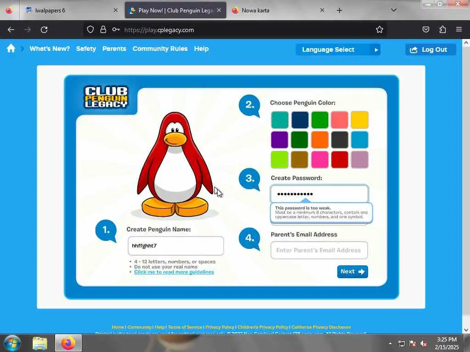Switch to the Nowa karta tab
This screenshot has width=470, height=352.
[x=278, y=11]
